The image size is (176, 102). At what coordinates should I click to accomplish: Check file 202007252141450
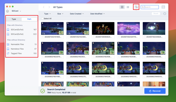tap(43, 37)
